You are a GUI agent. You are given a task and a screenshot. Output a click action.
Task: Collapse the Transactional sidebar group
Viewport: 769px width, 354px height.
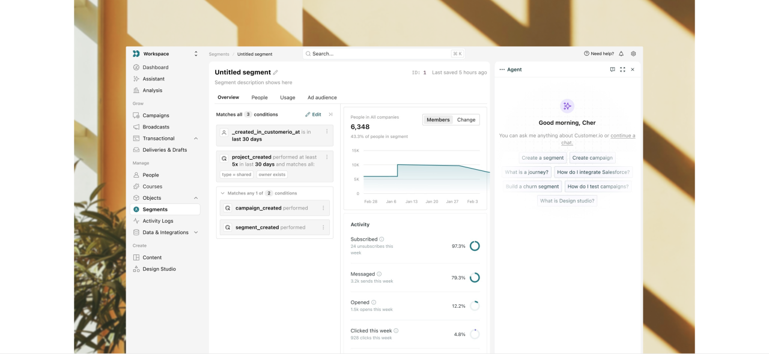tap(196, 139)
